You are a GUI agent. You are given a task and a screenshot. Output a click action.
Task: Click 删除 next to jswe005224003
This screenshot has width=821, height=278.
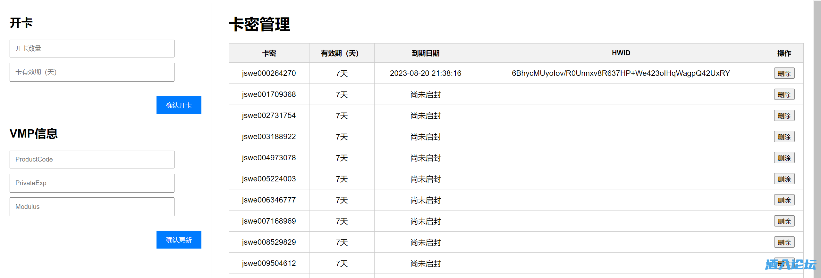(784, 179)
